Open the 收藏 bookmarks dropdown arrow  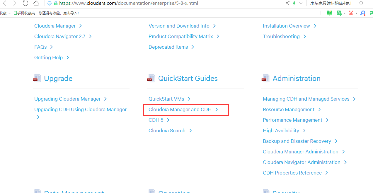click(x=10, y=13)
